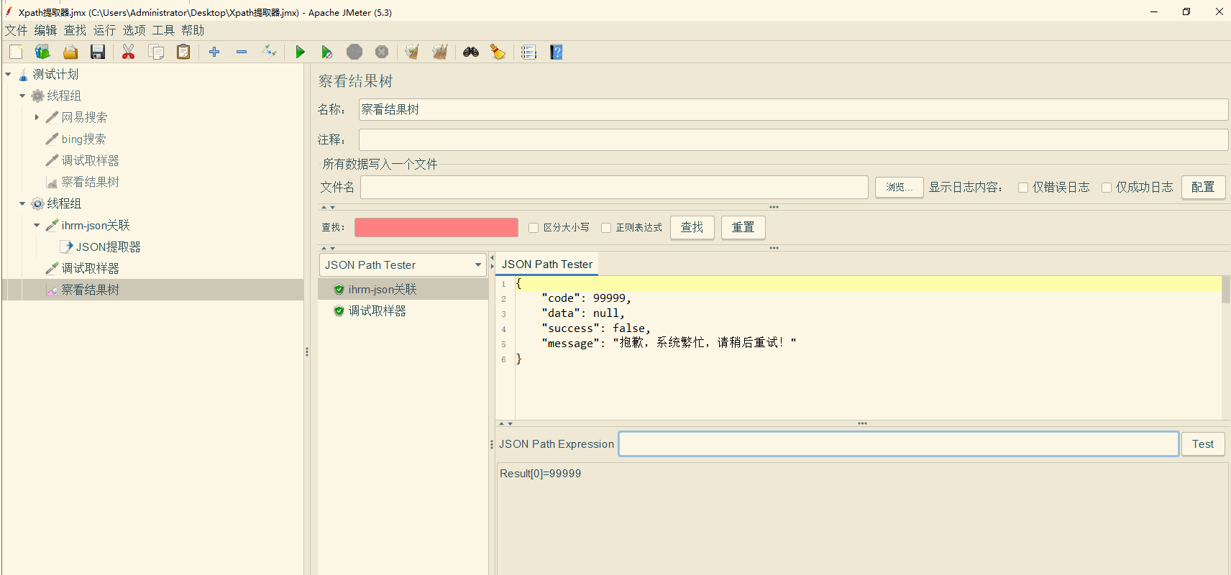Collapse the first 线程组 node
The image size is (1231, 575).
[22, 96]
